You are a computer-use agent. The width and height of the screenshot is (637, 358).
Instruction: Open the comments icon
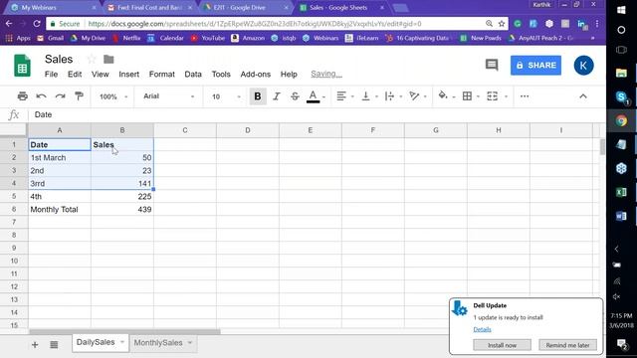[x=492, y=65]
